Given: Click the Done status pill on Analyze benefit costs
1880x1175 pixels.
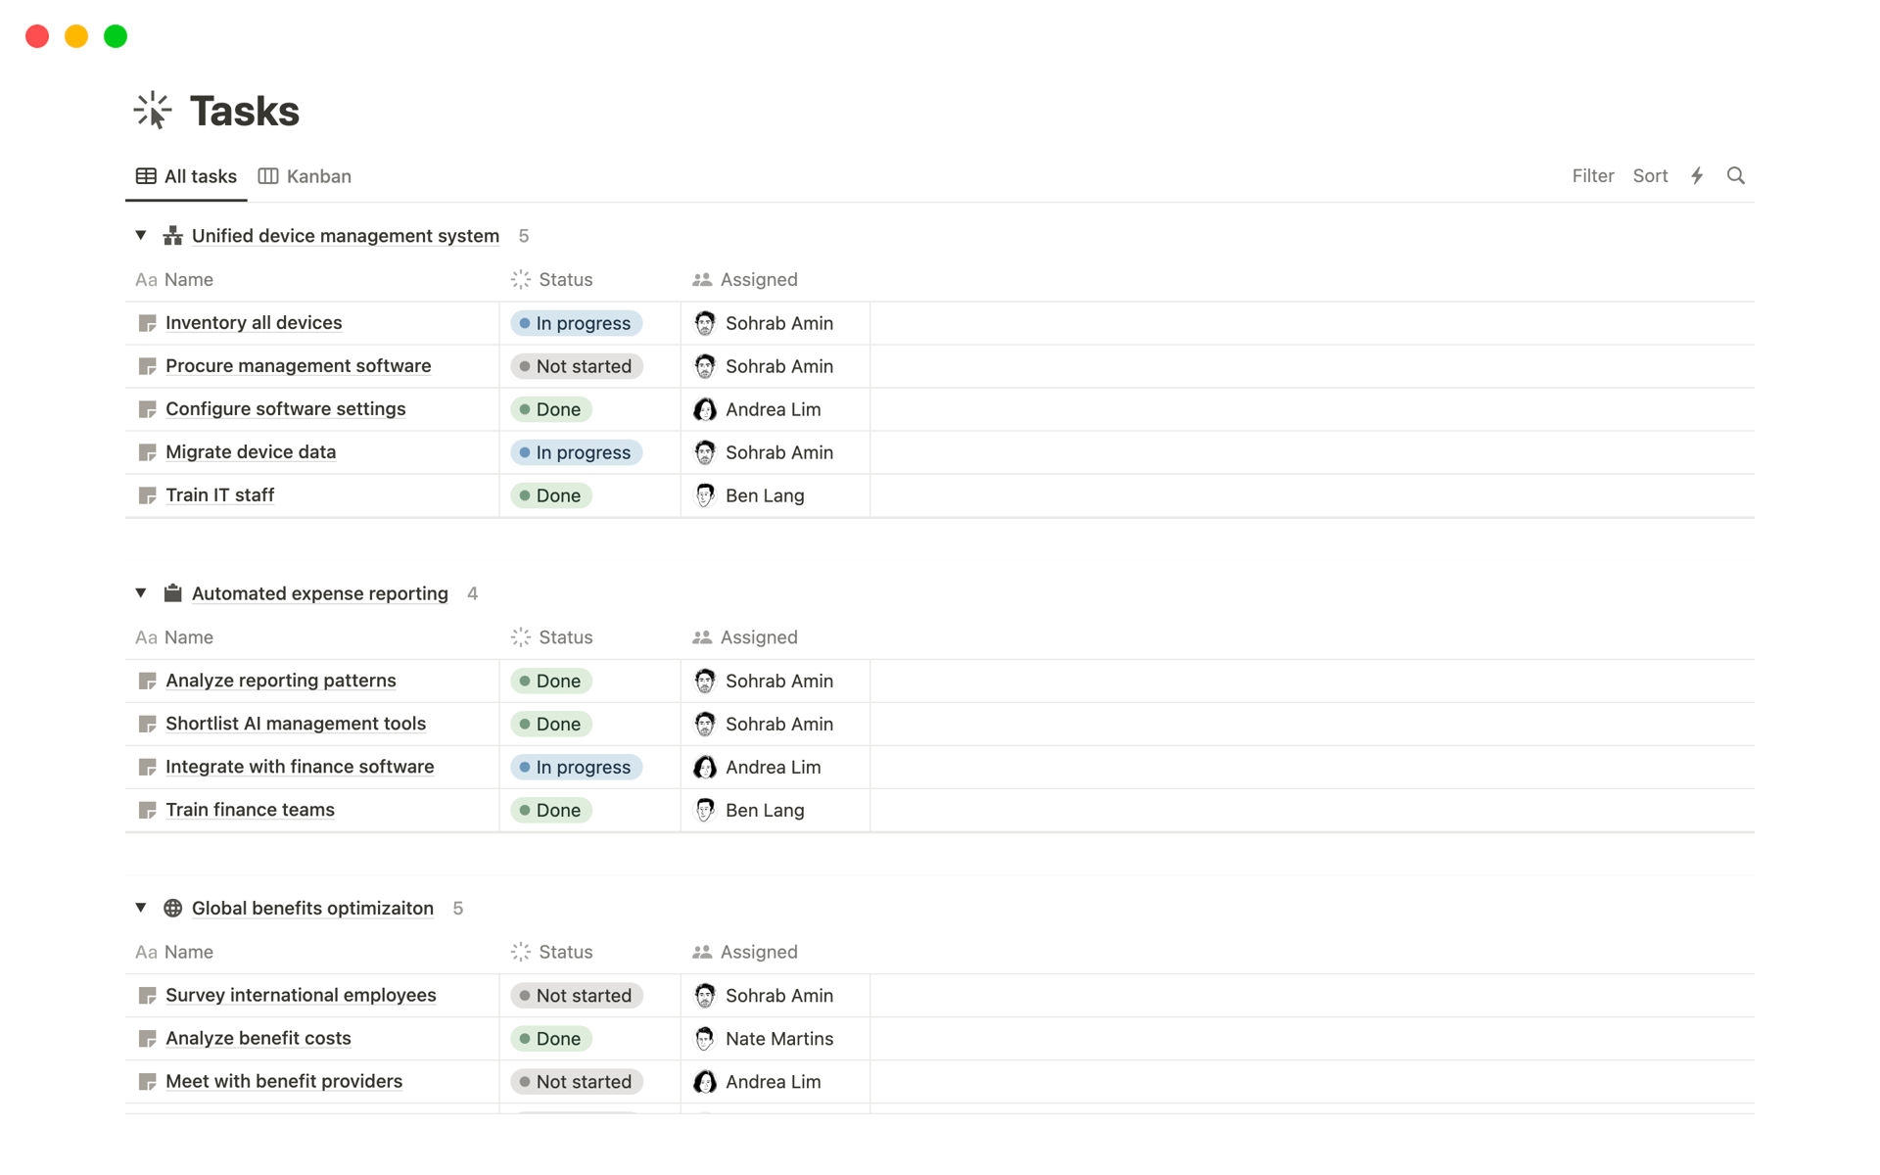Looking at the screenshot, I should (550, 1038).
